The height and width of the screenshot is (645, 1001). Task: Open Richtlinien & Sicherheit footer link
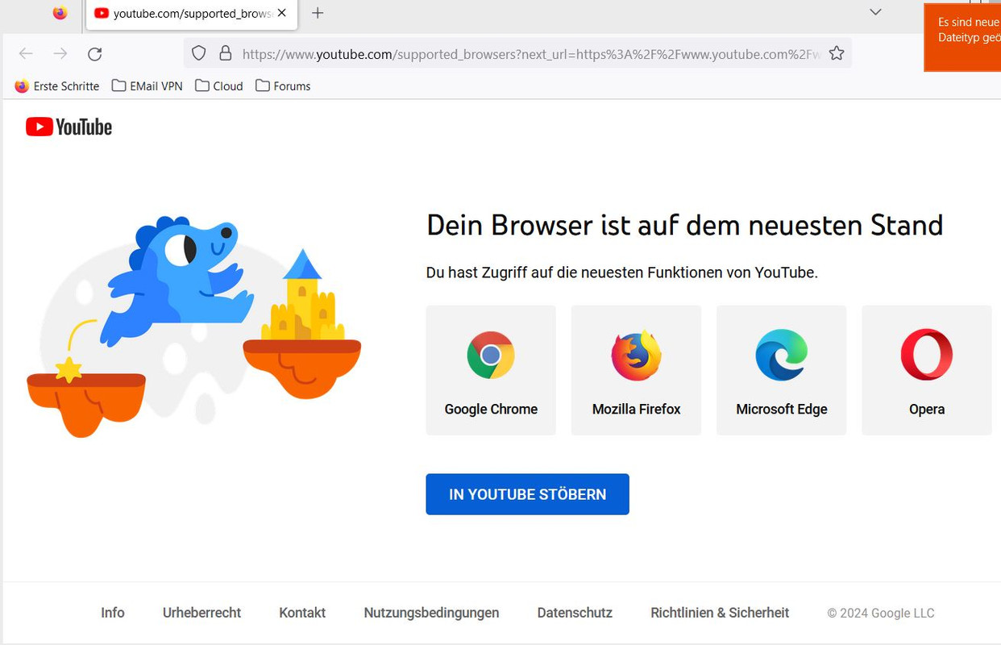point(720,613)
